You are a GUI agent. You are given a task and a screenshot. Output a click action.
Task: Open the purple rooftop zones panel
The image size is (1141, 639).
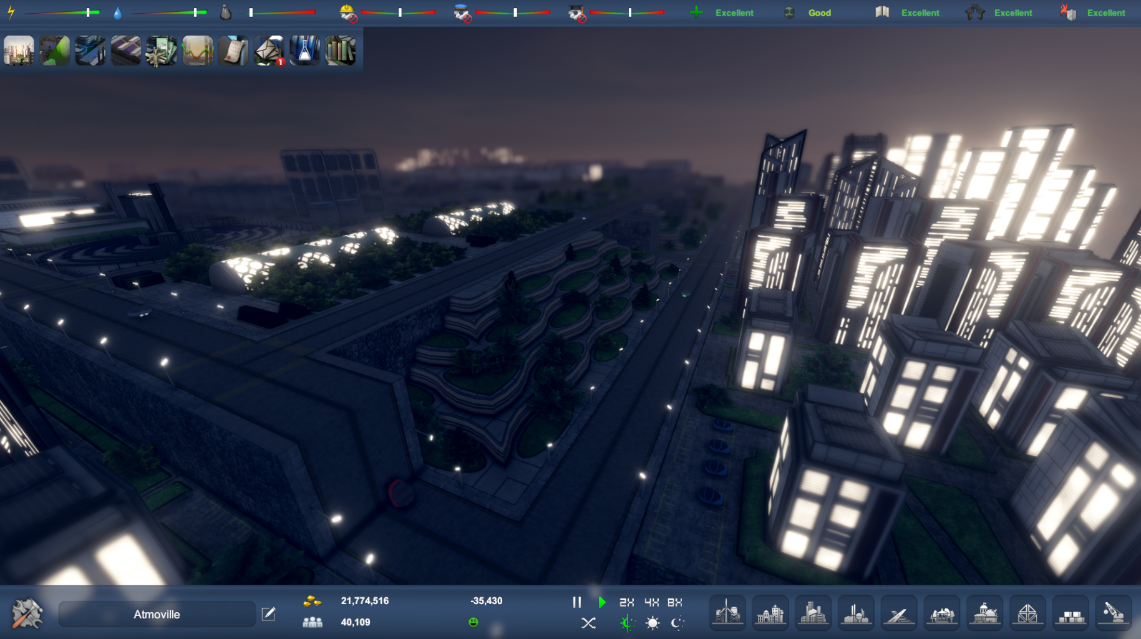pyautogui.click(x=126, y=50)
